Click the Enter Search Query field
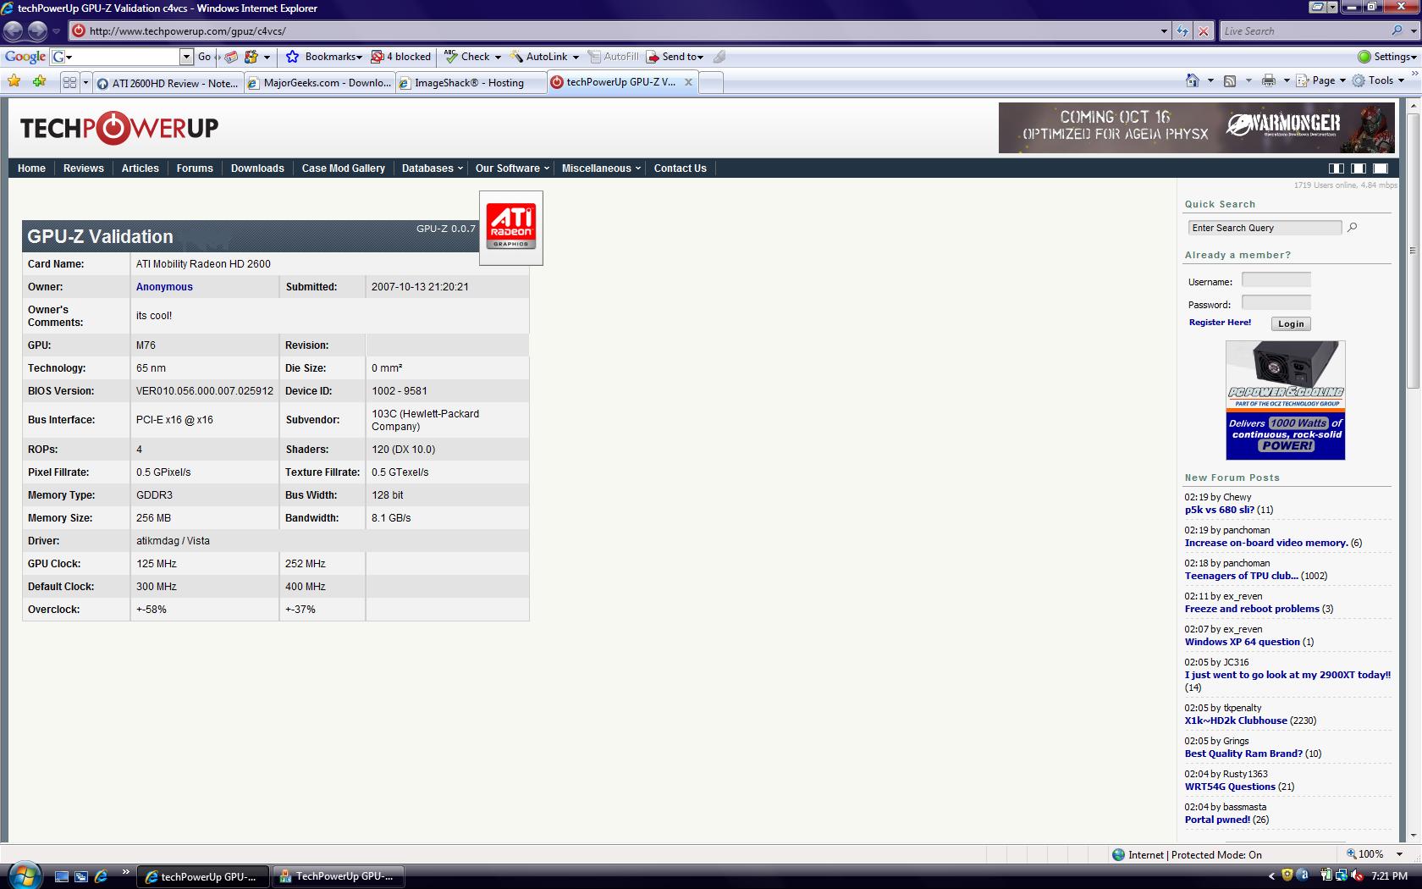Viewport: 1422px width, 889px height. click(x=1265, y=228)
